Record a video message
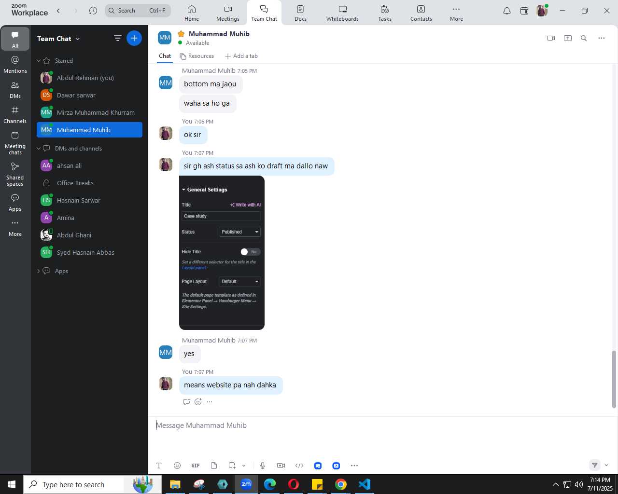Image resolution: width=618 pixels, height=494 pixels. pos(281,466)
